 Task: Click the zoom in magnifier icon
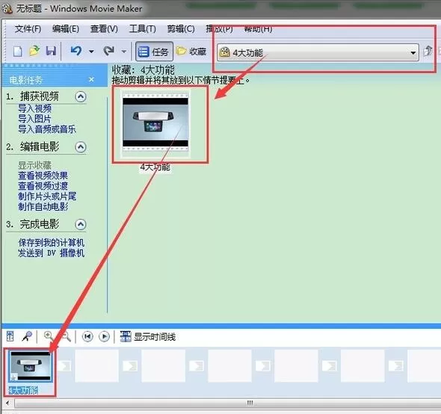[x=49, y=336]
